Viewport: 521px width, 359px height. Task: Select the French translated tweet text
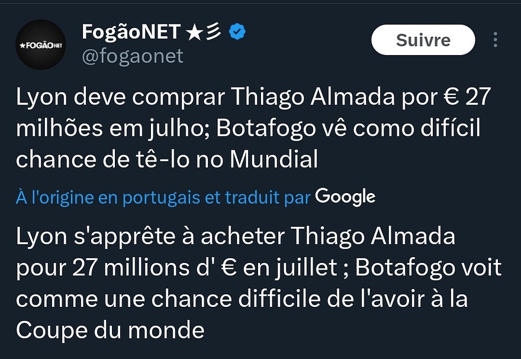(x=259, y=283)
